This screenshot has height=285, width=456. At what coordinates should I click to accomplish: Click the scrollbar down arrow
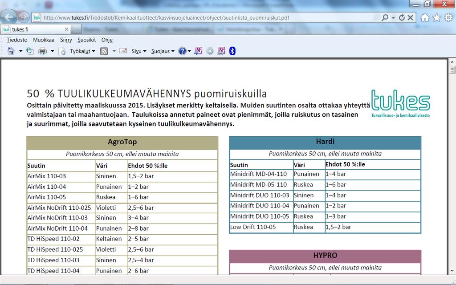pos(452,271)
